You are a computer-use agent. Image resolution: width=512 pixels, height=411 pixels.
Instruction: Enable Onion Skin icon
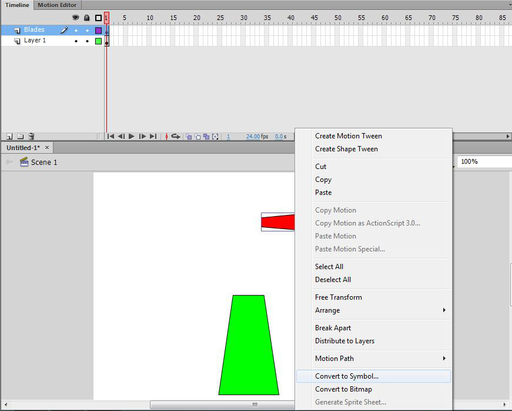click(189, 137)
